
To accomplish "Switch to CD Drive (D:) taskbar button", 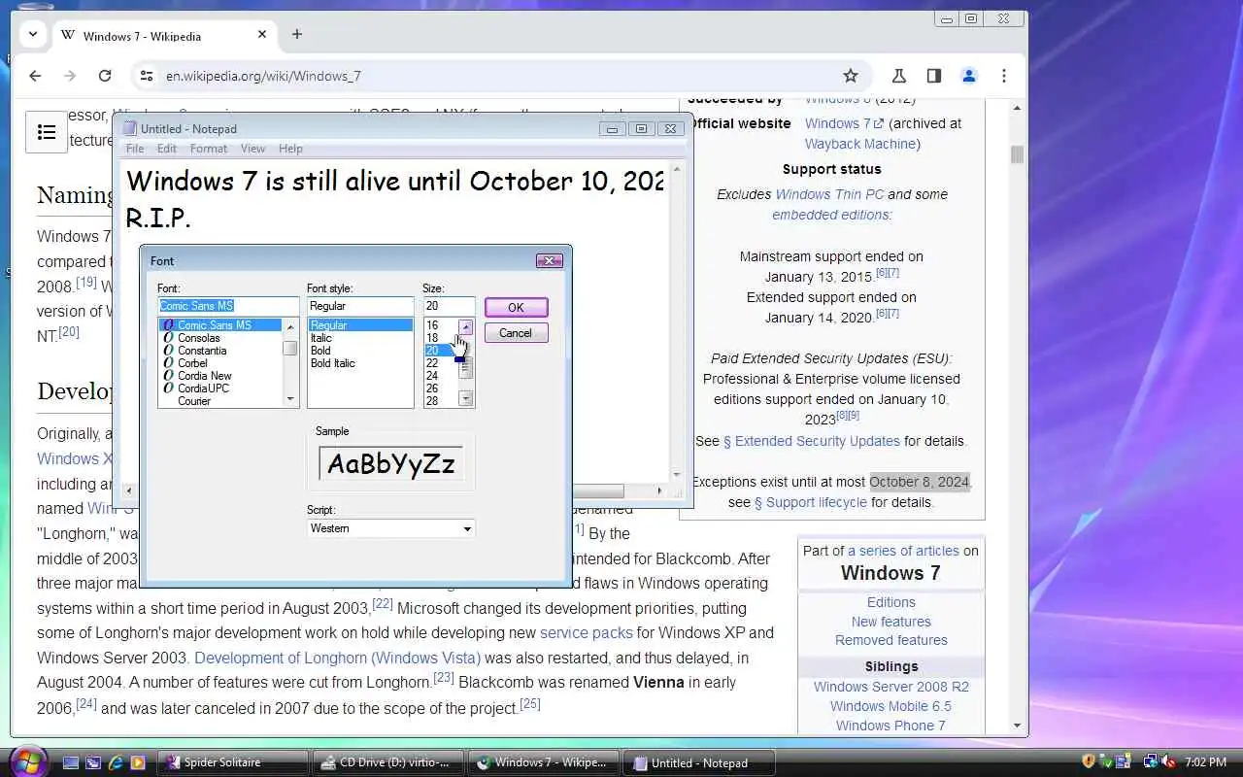I will coord(387,762).
